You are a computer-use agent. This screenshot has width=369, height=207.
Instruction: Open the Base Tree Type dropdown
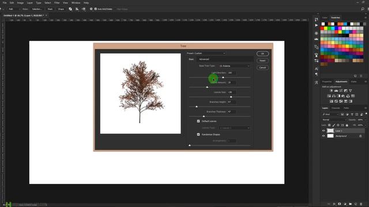click(x=234, y=66)
